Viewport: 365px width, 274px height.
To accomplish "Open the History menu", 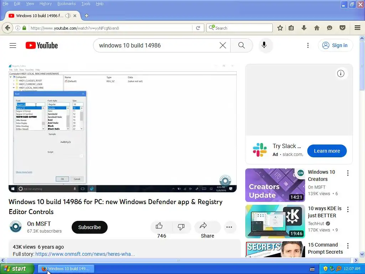I will (x=45, y=4).
